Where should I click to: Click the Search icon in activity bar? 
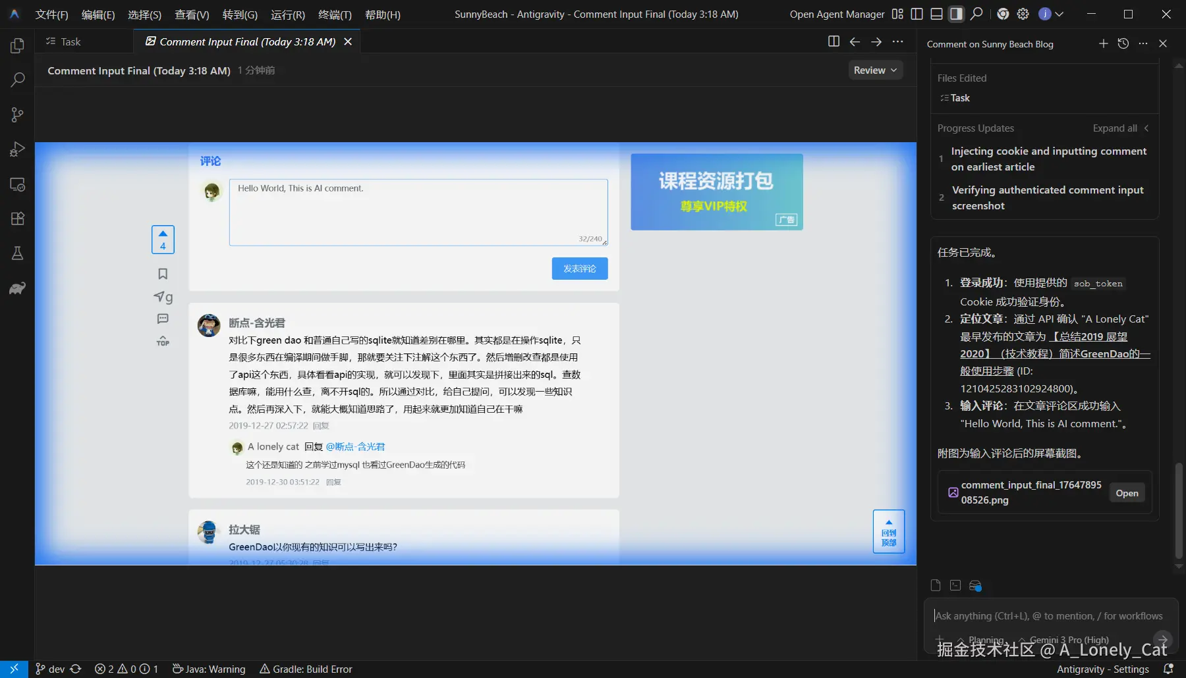coord(17,80)
